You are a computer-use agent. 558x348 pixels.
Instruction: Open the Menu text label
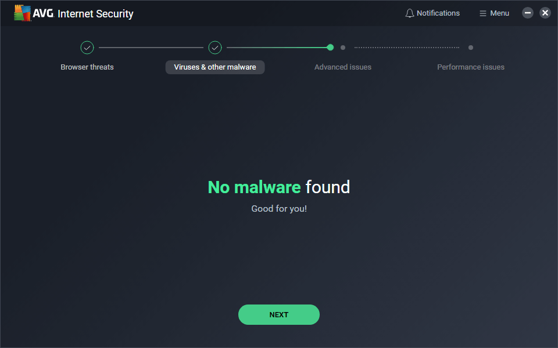coord(499,13)
